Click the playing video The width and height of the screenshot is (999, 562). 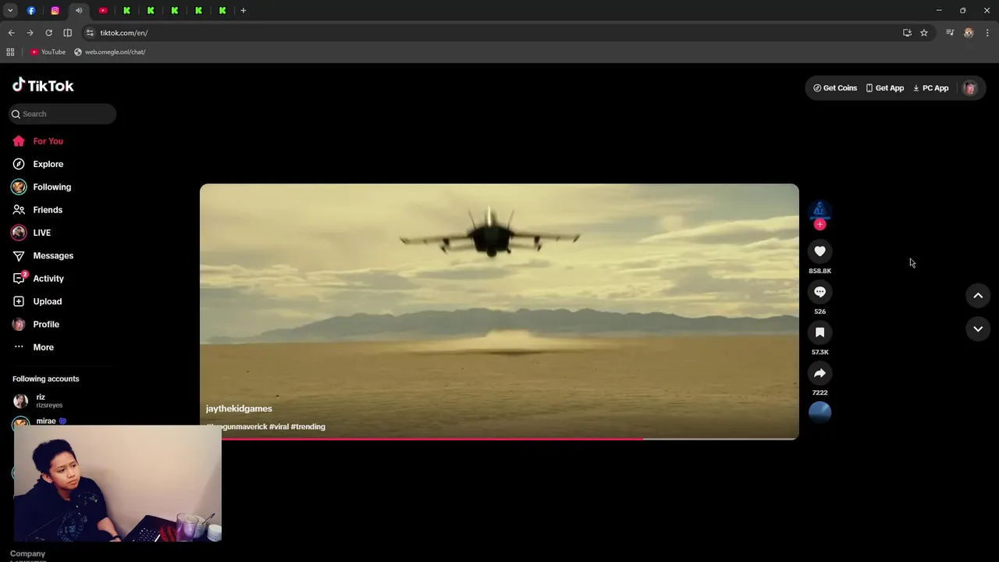[x=499, y=311]
